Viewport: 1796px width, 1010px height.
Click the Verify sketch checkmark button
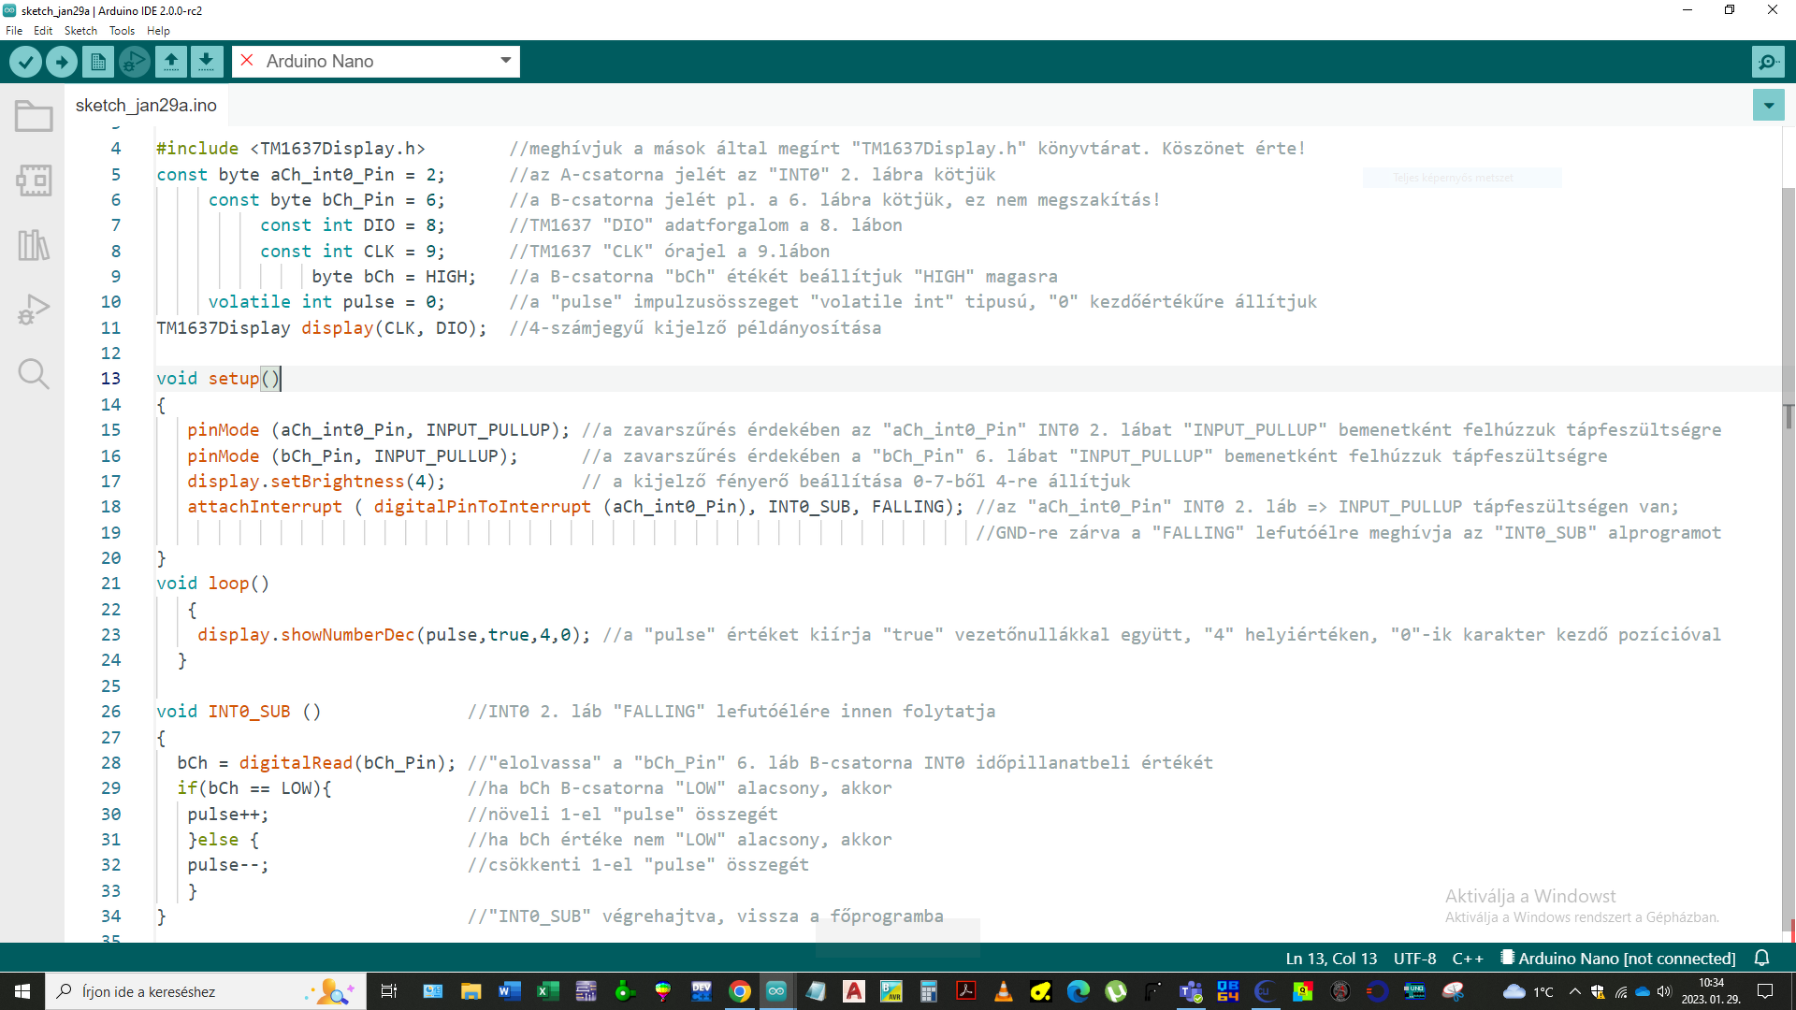(x=26, y=62)
